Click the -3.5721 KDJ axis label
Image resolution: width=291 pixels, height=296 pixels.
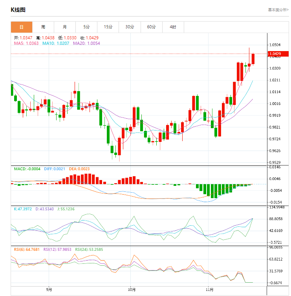pyautogui.click(x=275, y=243)
